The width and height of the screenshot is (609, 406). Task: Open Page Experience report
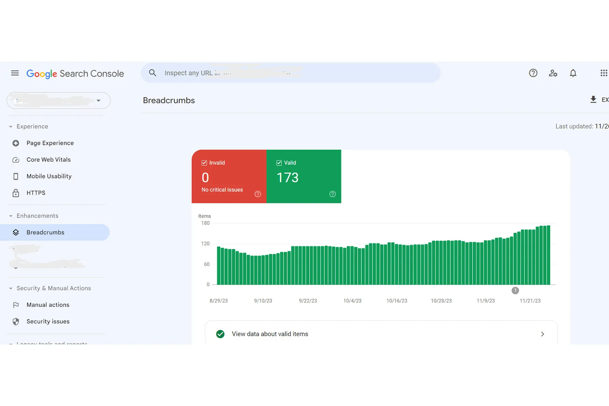coord(50,143)
